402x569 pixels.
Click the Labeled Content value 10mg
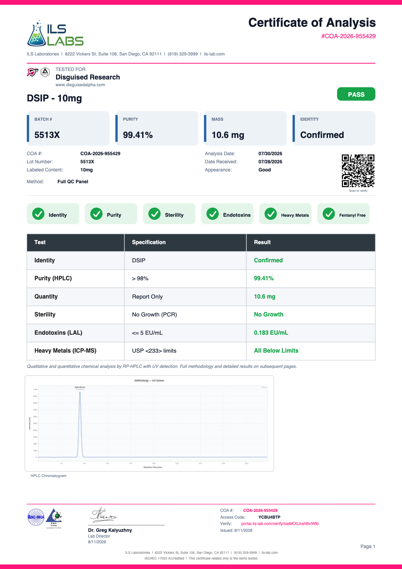(86, 170)
